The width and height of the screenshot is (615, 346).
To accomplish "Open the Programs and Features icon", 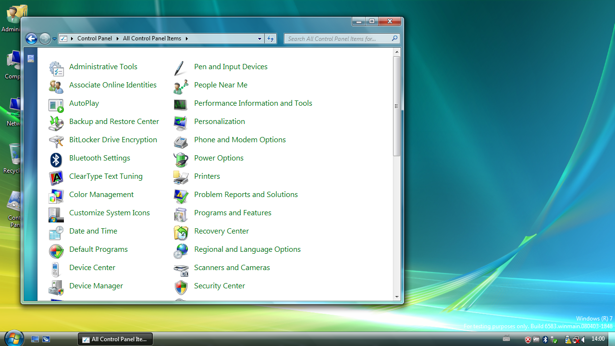I will click(x=181, y=215).
